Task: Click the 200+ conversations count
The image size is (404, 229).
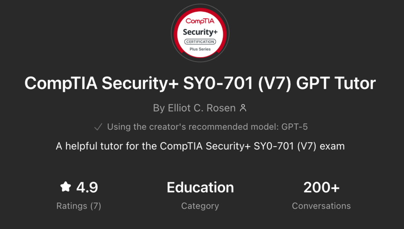Action: tap(321, 187)
